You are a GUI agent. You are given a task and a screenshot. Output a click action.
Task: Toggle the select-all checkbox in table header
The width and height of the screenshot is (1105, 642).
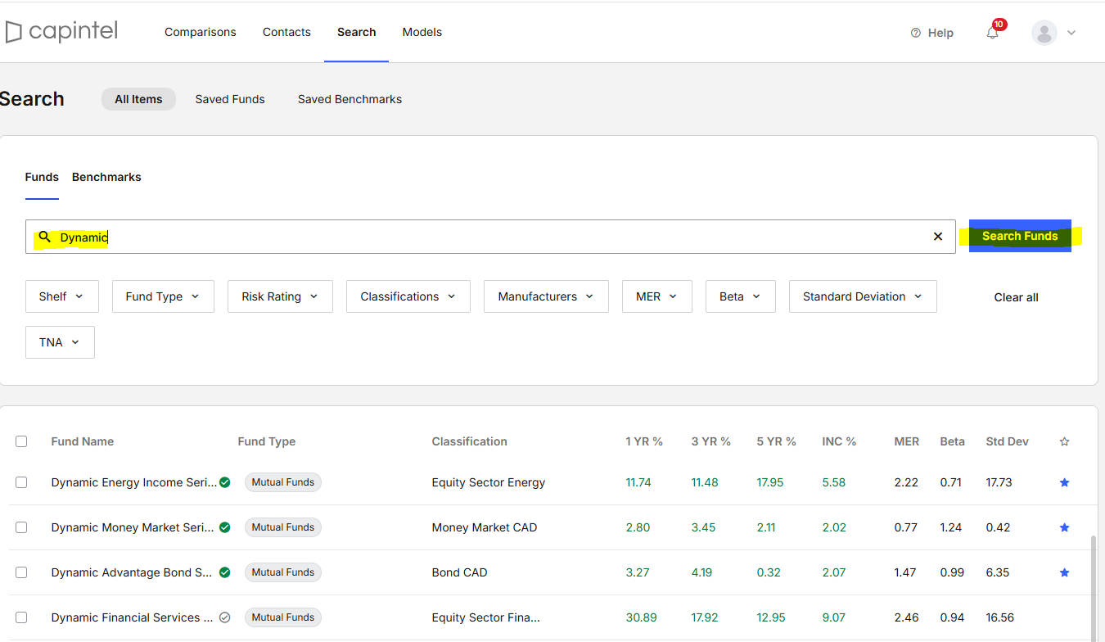coord(21,441)
